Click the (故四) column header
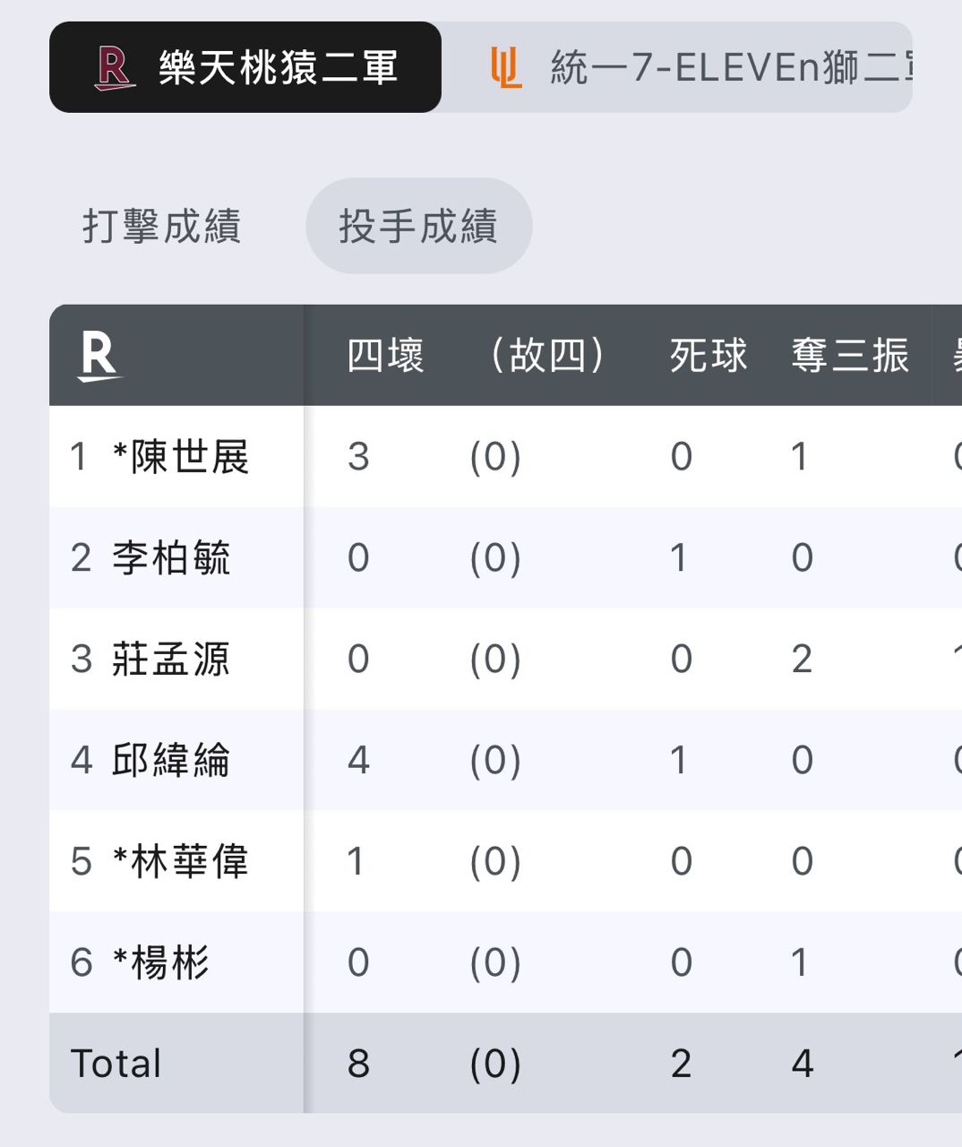Image resolution: width=962 pixels, height=1147 pixels. (548, 356)
